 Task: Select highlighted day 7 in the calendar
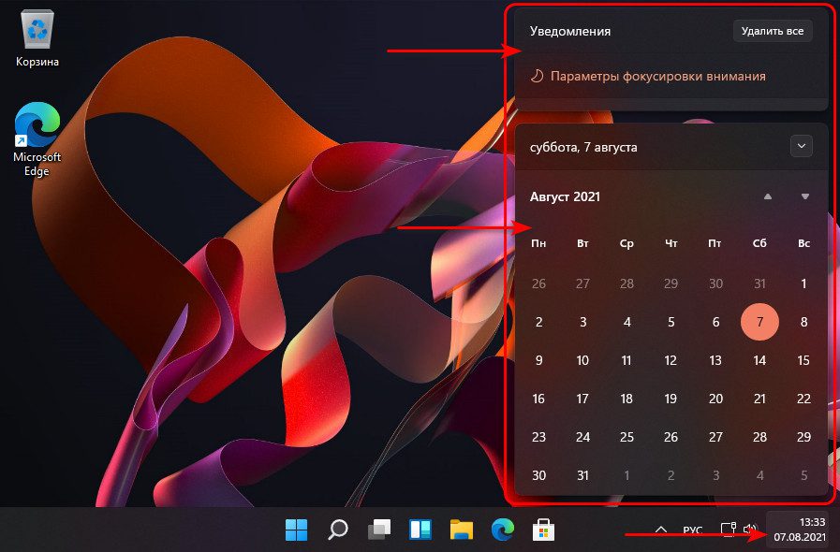(759, 322)
